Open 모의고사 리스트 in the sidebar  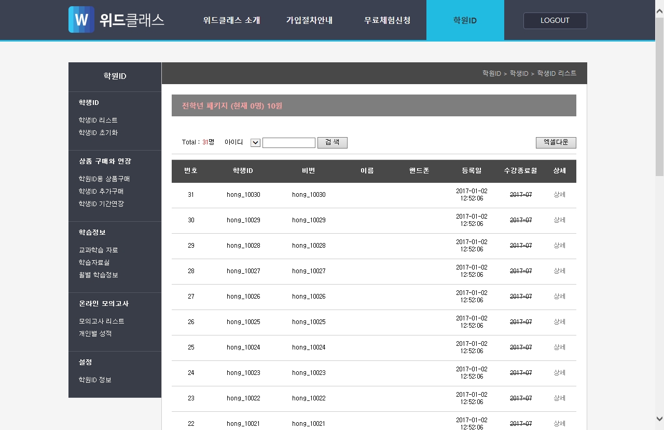tap(102, 321)
